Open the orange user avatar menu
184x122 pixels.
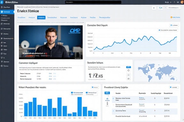click(182, 2)
